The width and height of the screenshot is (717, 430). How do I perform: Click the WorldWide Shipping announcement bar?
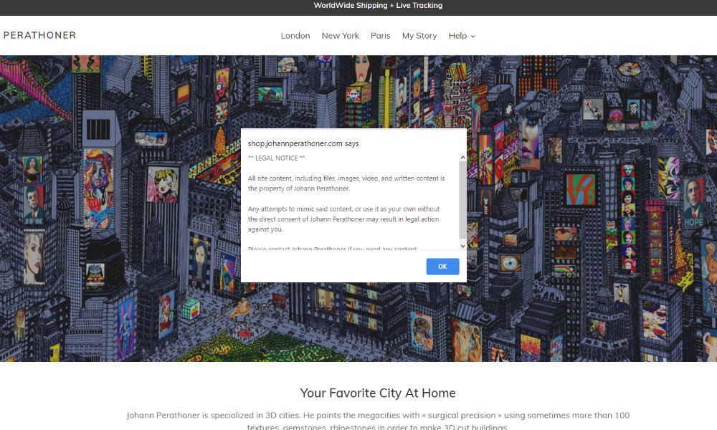pyautogui.click(x=358, y=7)
